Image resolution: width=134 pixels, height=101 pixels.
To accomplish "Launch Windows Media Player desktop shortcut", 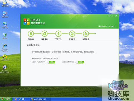I will tap(5, 69).
